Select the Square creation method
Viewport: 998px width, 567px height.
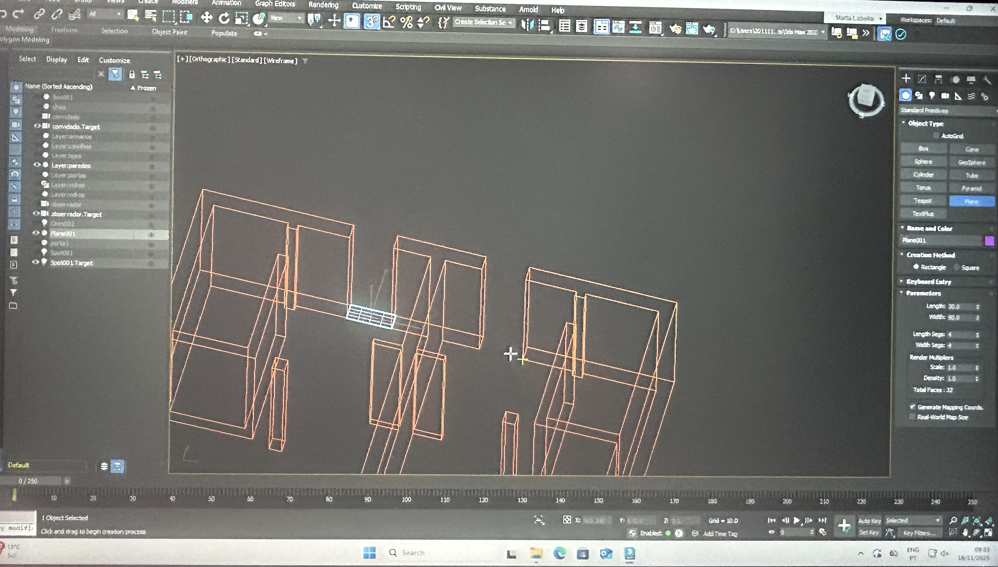point(957,267)
